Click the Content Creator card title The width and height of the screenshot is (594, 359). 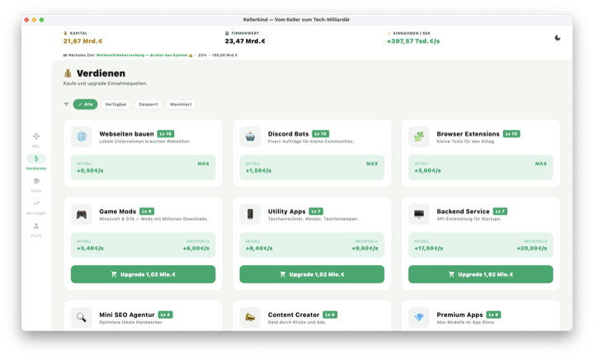click(x=294, y=315)
